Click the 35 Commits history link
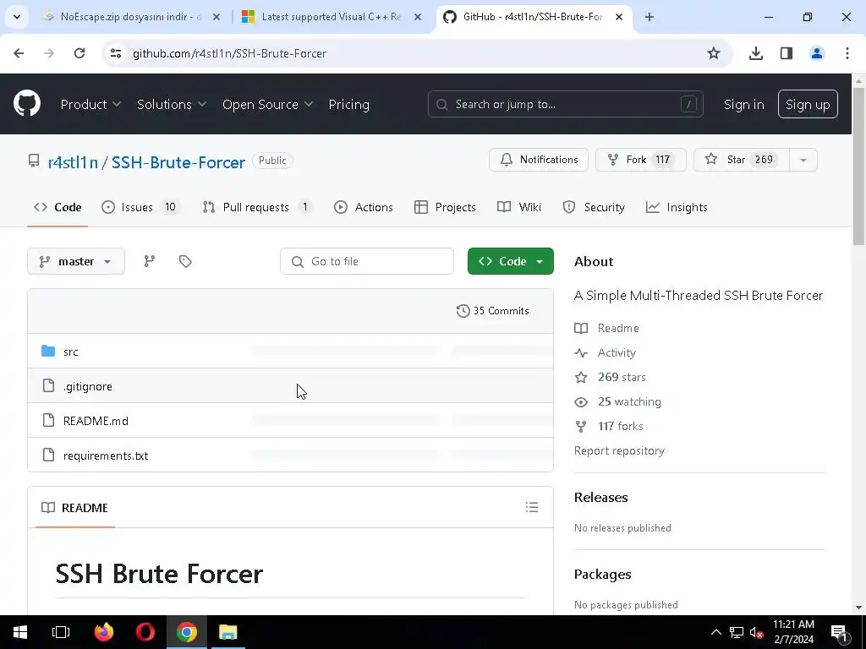This screenshot has width=866, height=649. 493,311
